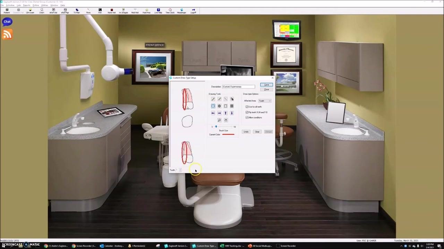The image size is (444, 249).
Task: Click the Brush Size slider handle
Action: pos(216,127)
